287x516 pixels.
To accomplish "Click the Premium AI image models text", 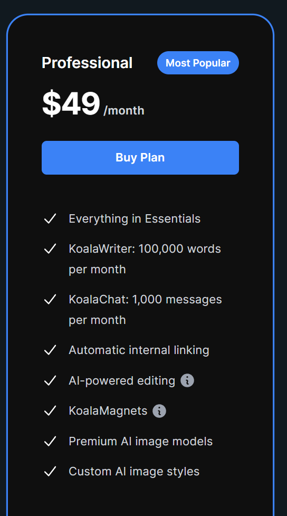I will pos(140,441).
